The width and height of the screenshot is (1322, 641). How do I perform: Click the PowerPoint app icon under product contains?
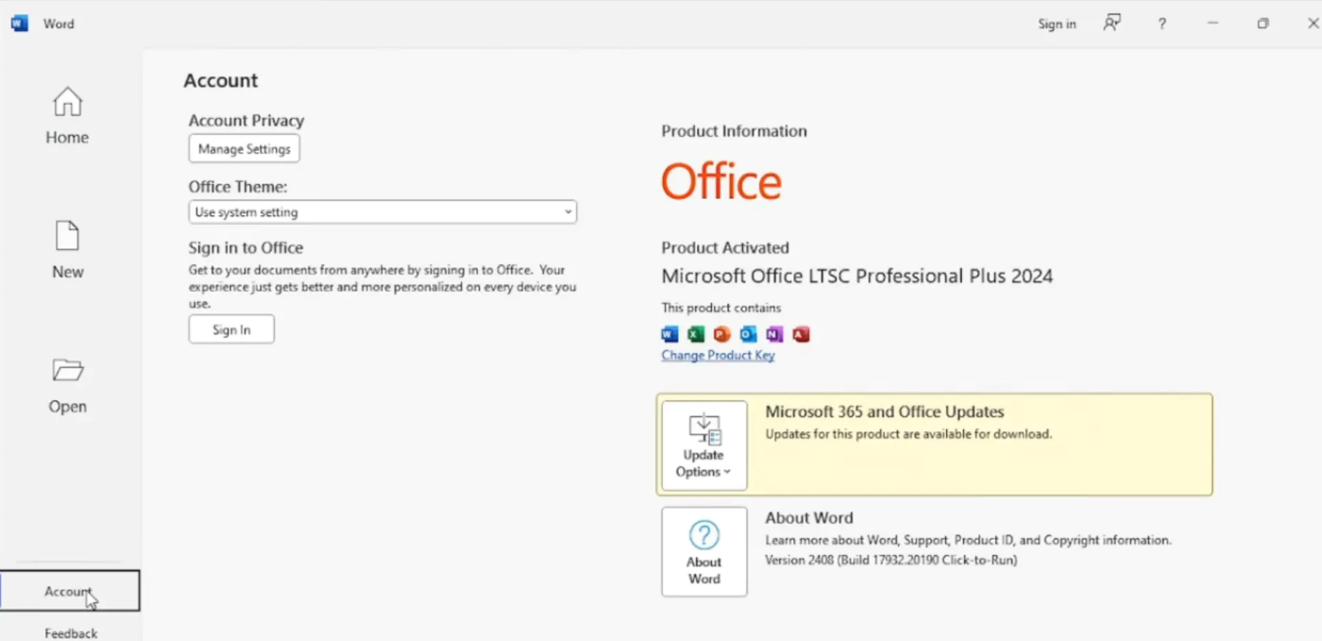722,334
